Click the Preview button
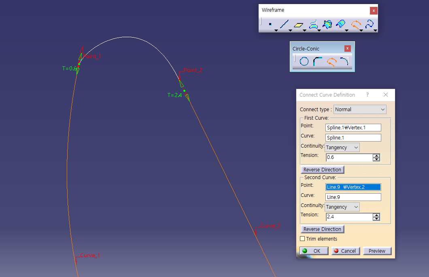This screenshot has height=277, width=429. click(377, 251)
